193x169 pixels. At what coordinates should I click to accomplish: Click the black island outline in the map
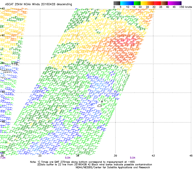pos(100,106)
